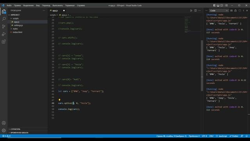Open the Explorer view in activity bar

click(x=4, y=11)
